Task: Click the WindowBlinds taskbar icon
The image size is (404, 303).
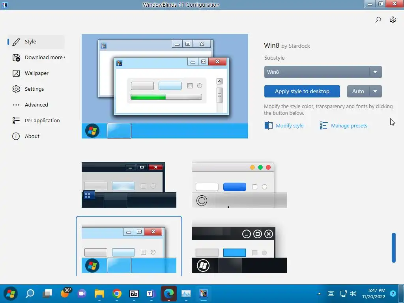Action: (203, 294)
